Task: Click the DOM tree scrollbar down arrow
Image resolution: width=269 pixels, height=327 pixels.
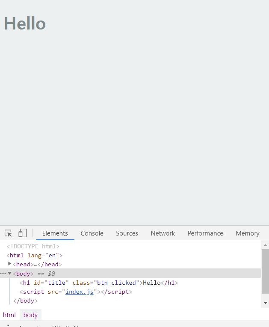Action: point(265,303)
